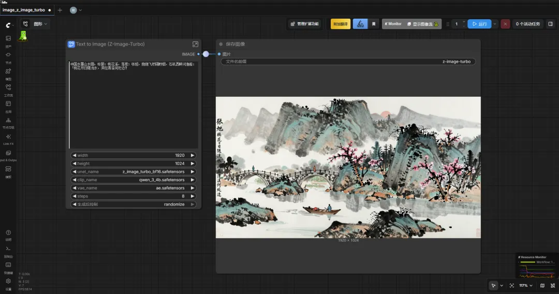This screenshot has height=294, width=559.
Task: Expand the Text to Image node's enlarge icon
Action: tap(195, 45)
